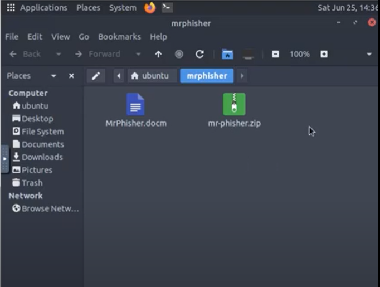
Task: Open Desktop in the sidebar
Action: [33, 119]
